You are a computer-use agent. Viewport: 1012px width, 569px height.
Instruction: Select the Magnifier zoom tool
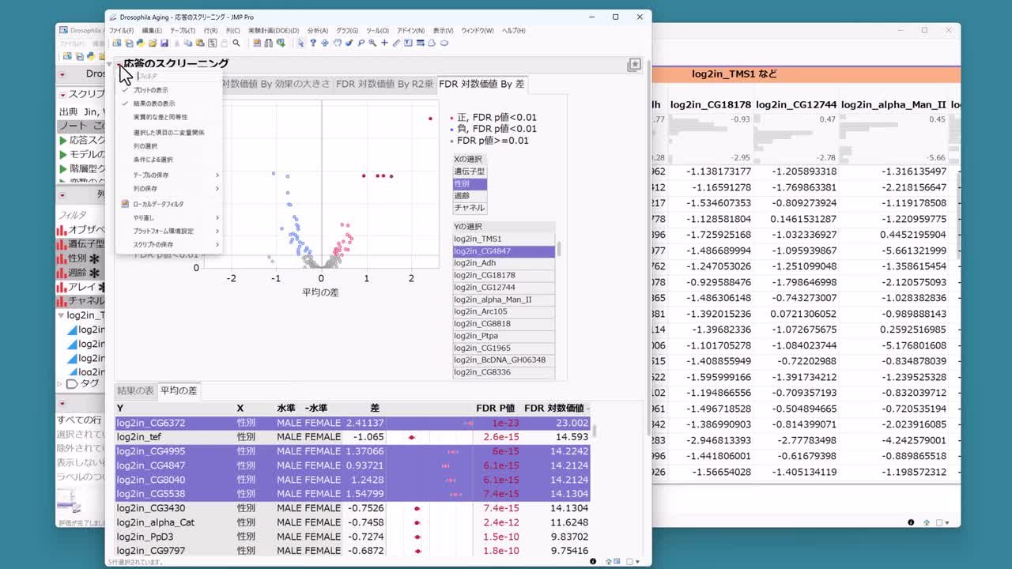372,43
